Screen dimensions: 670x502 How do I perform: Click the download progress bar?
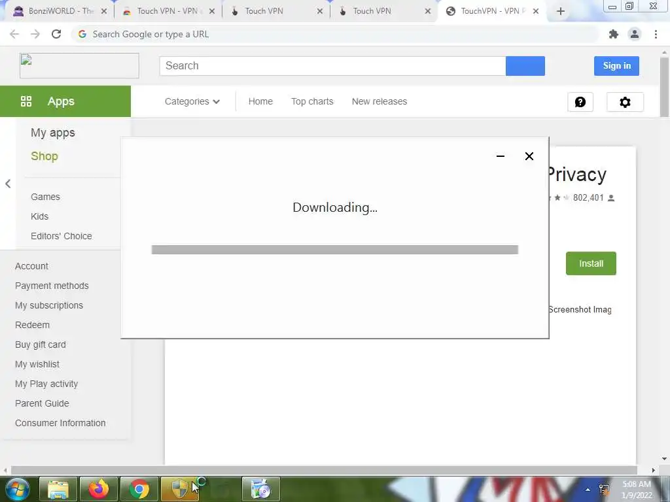tap(335, 250)
